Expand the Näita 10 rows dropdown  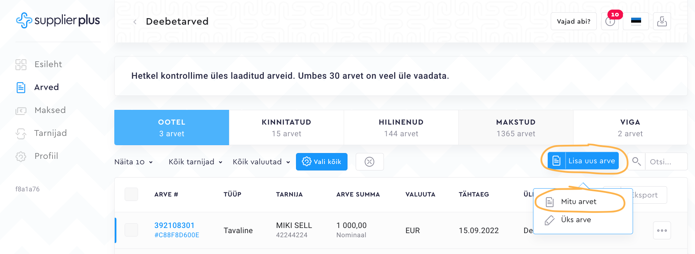click(x=133, y=162)
